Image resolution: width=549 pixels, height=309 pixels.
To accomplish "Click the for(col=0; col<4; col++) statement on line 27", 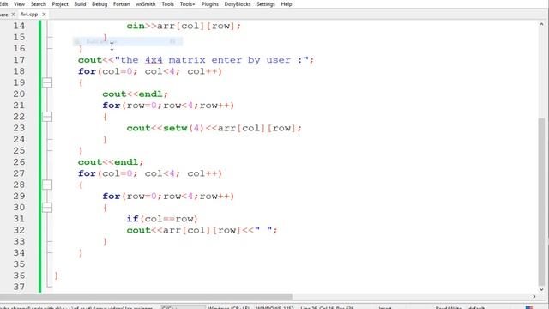I will click(150, 173).
